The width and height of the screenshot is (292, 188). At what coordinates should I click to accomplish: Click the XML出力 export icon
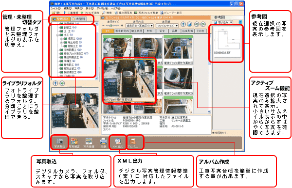118,141
